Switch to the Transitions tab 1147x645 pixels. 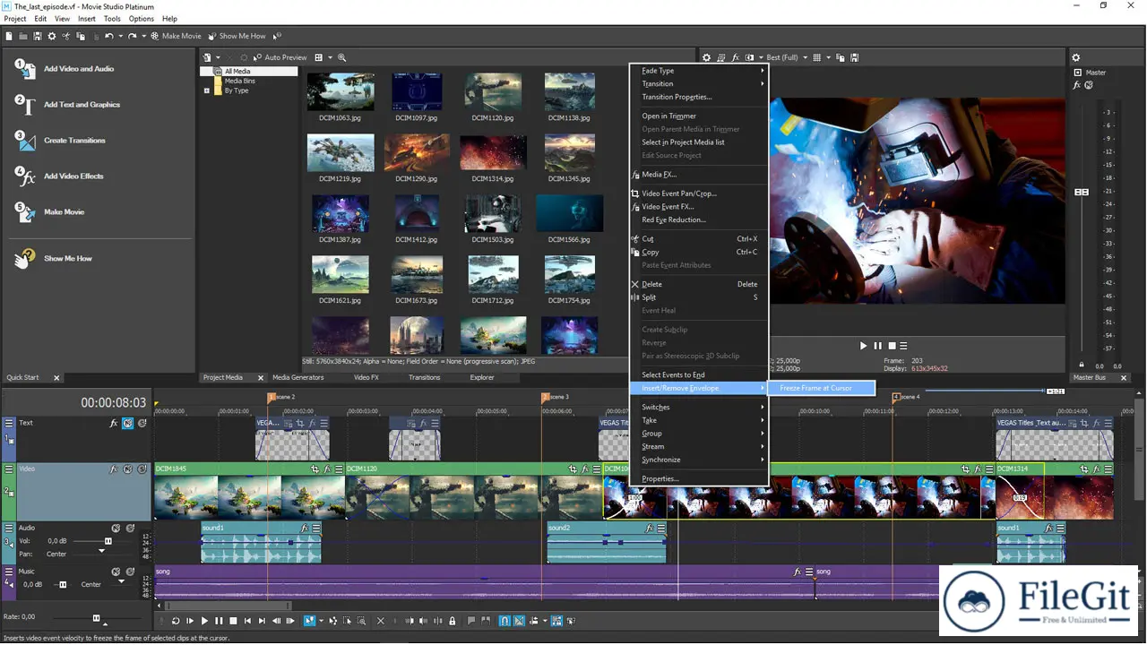pyautogui.click(x=425, y=377)
